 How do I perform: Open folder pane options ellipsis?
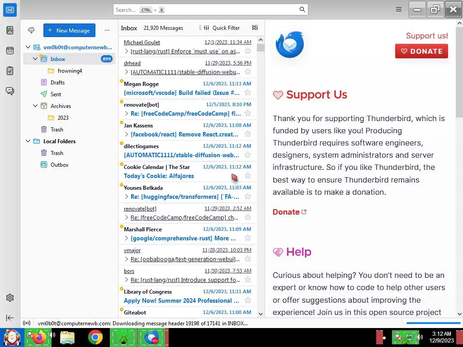tap(107, 30)
